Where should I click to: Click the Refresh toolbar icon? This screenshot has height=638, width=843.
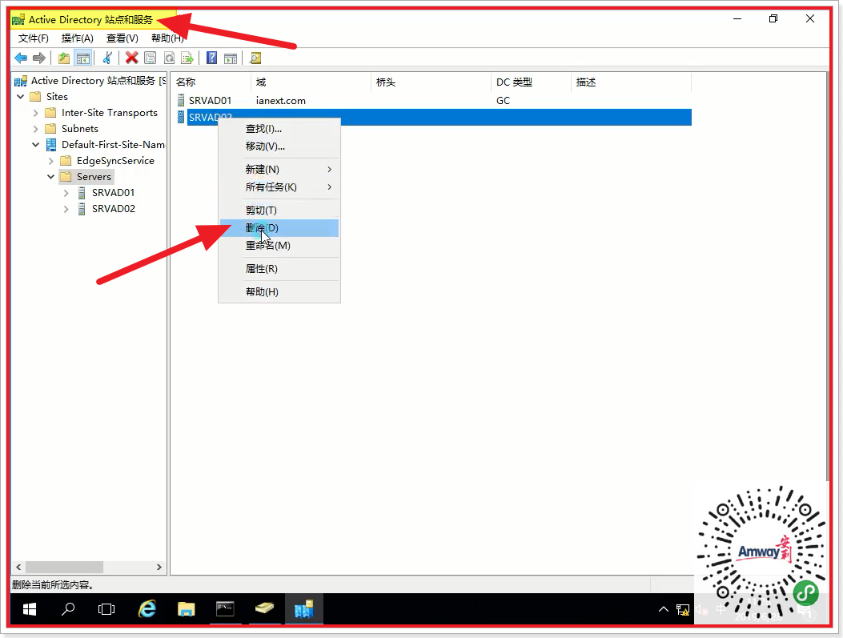[170, 58]
